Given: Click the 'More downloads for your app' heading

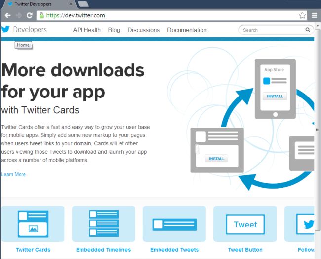Looking at the screenshot, I should (x=73, y=81).
